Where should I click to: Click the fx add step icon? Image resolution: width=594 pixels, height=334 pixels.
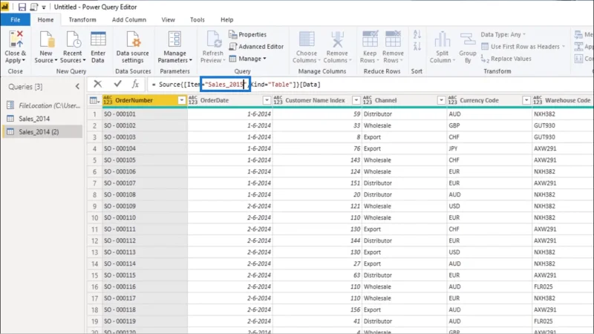pyautogui.click(x=136, y=84)
